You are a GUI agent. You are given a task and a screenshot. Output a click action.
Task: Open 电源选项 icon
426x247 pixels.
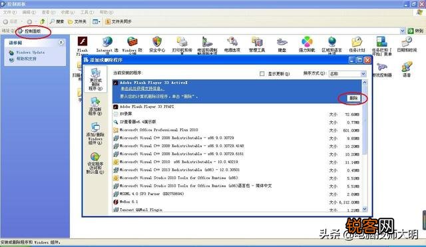[232, 45]
